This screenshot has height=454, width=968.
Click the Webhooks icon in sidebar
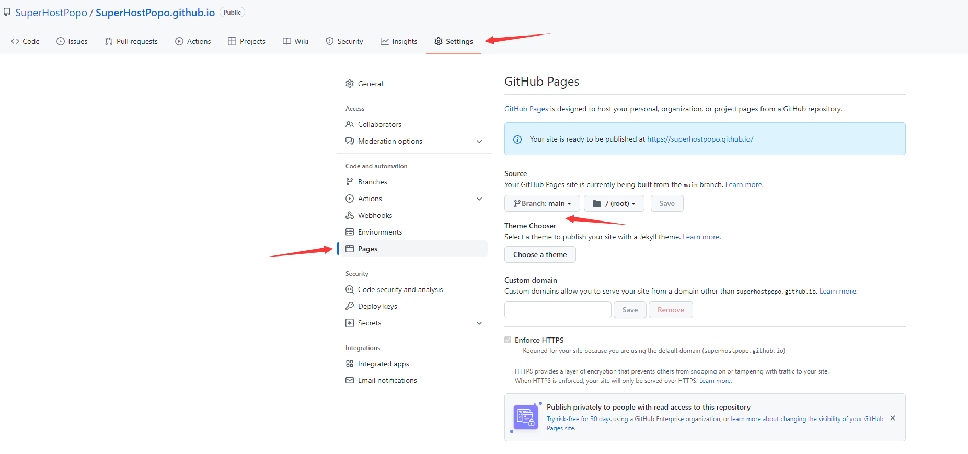[x=350, y=215]
